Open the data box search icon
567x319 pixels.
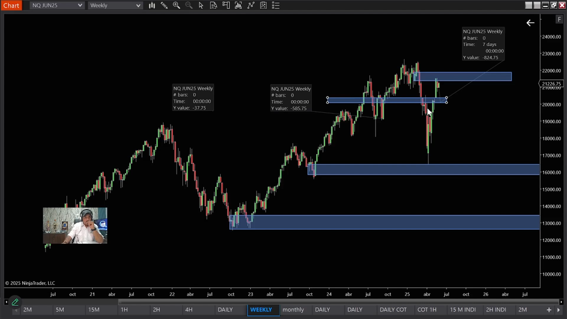click(214, 5)
